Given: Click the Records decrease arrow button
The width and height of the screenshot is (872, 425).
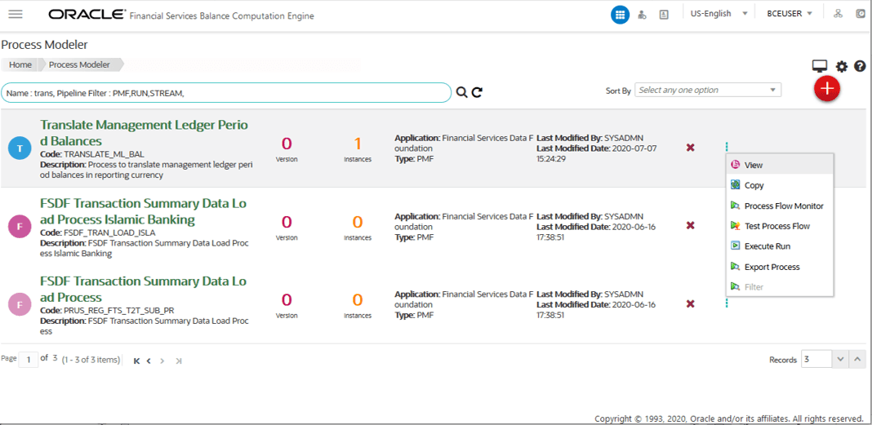Looking at the screenshot, I should (x=839, y=360).
